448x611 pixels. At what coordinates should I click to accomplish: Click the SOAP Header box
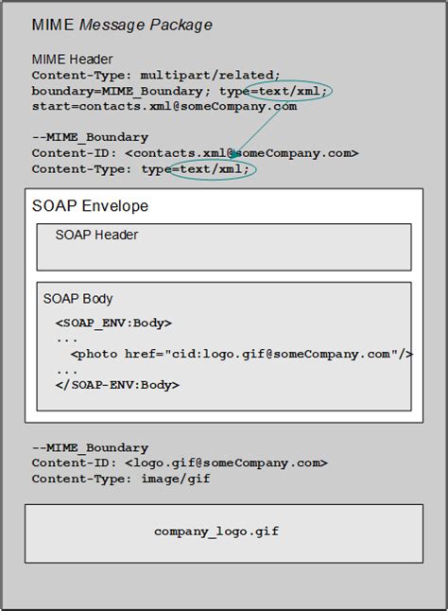point(224,247)
